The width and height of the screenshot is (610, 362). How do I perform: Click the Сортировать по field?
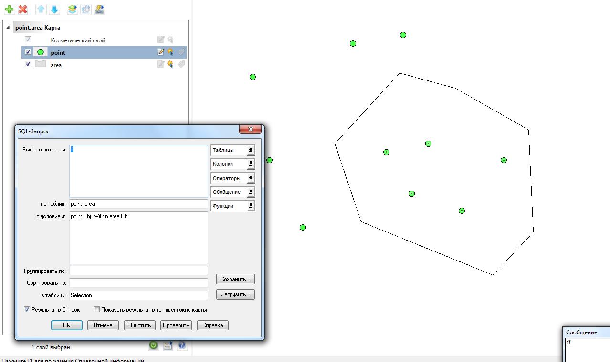pyautogui.click(x=138, y=282)
